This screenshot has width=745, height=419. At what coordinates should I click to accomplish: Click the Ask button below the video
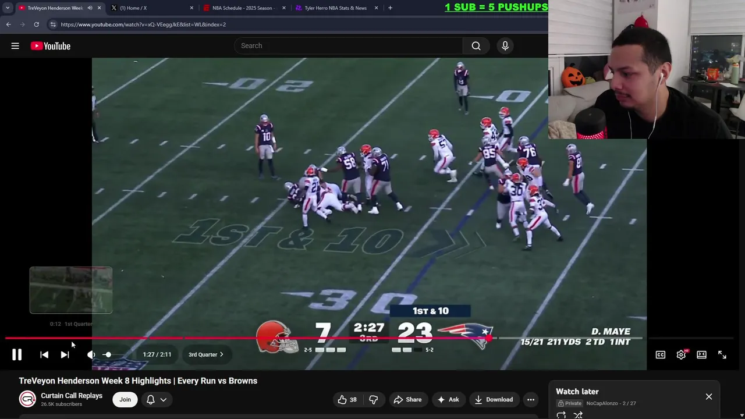pos(448,399)
